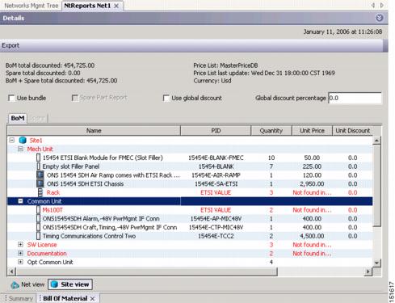Click the Site1 blue cube icon
This screenshot has width=395, height=303.
[x=23, y=140]
